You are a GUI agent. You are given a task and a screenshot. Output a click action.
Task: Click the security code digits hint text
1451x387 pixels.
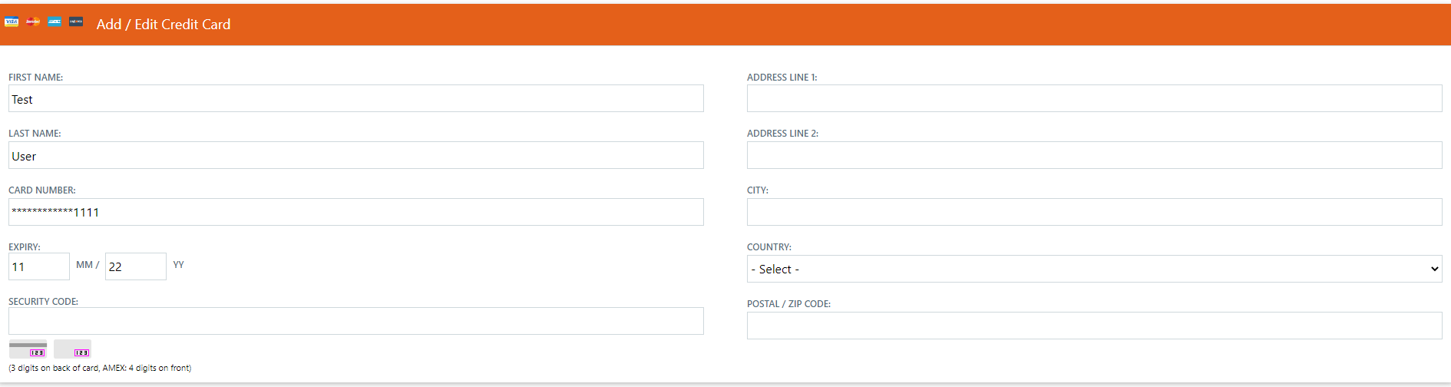(x=100, y=369)
